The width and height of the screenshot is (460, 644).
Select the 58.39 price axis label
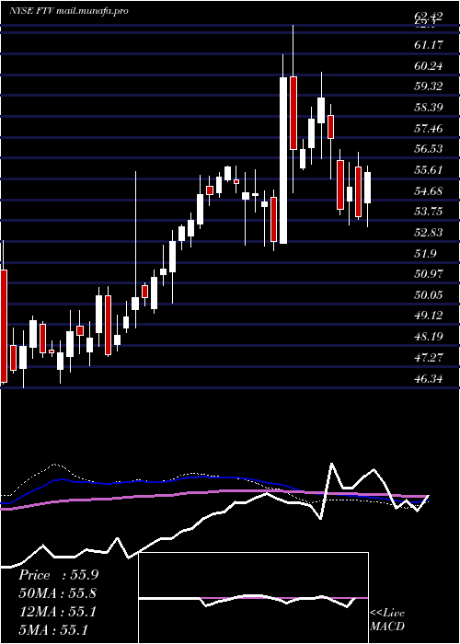point(429,108)
